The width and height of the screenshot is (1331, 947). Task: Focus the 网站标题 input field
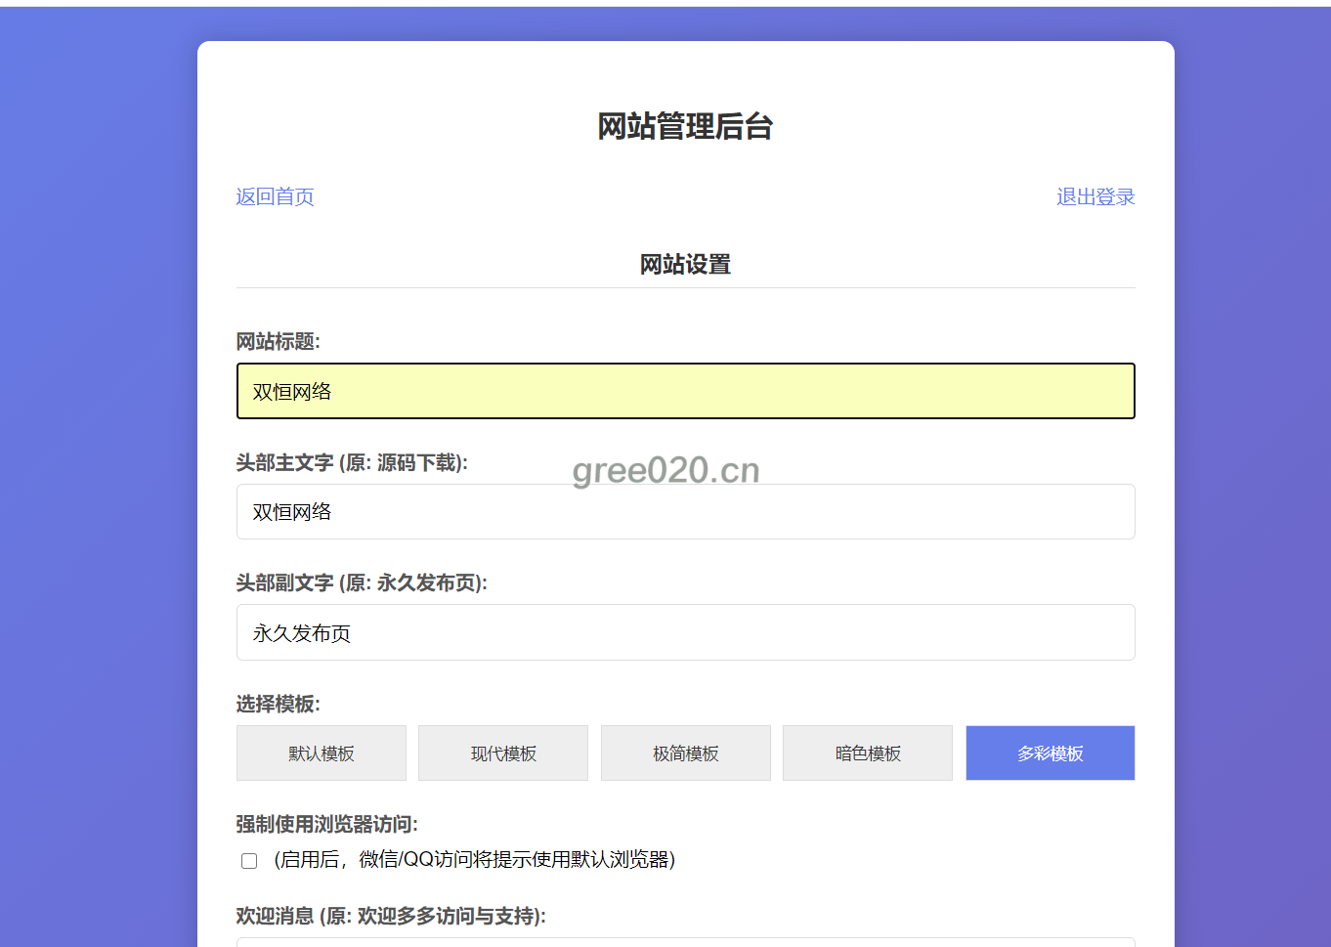(685, 391)
